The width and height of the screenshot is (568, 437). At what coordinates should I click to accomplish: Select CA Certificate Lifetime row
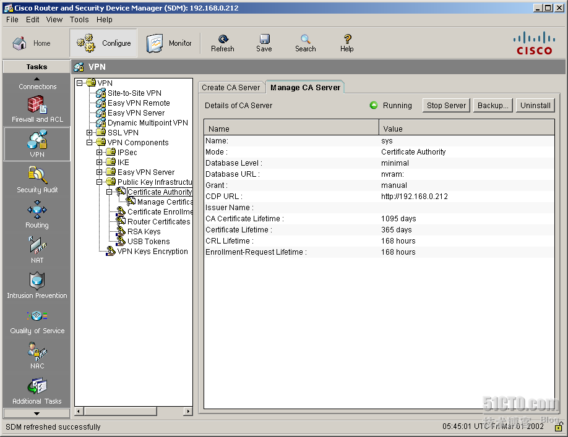(x=379, y=219)
